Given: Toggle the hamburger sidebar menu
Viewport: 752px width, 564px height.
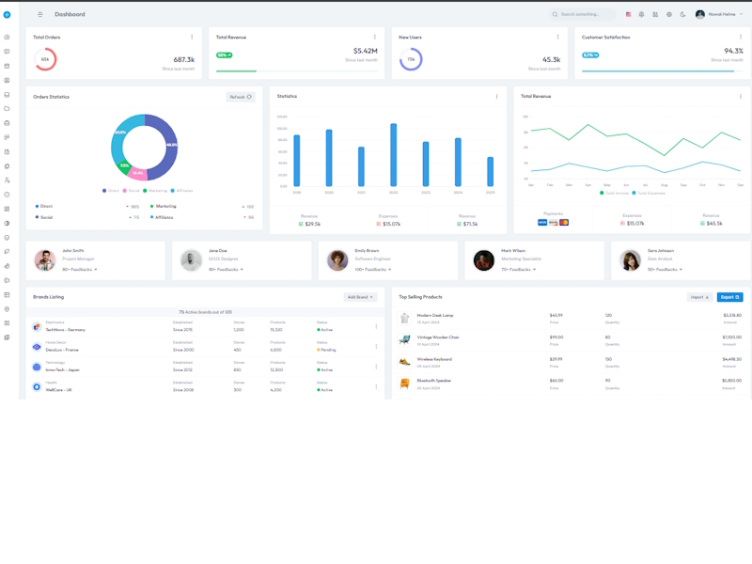Looking at the screenshot, I should pyautogui.click(x=40, y=14).
